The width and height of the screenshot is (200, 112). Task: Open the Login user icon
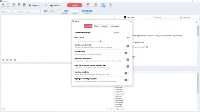pyautogui.click(x=111, y=5)
